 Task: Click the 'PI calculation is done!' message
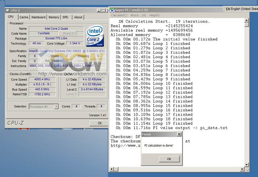(x=158, y=145)
